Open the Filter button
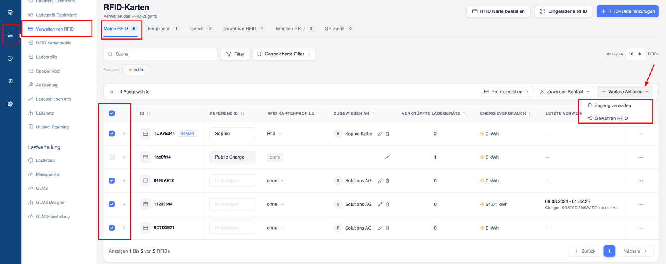Viewport: 666px width, 264px height. pos(235,54)
